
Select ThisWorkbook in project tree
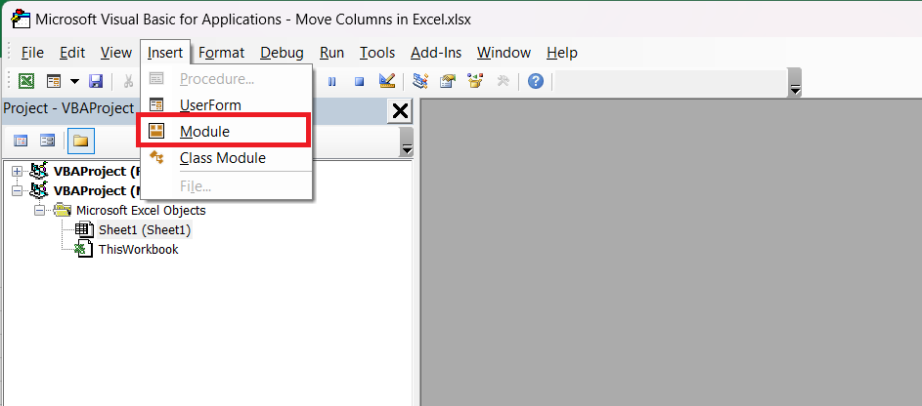click(x=138, y=249)
